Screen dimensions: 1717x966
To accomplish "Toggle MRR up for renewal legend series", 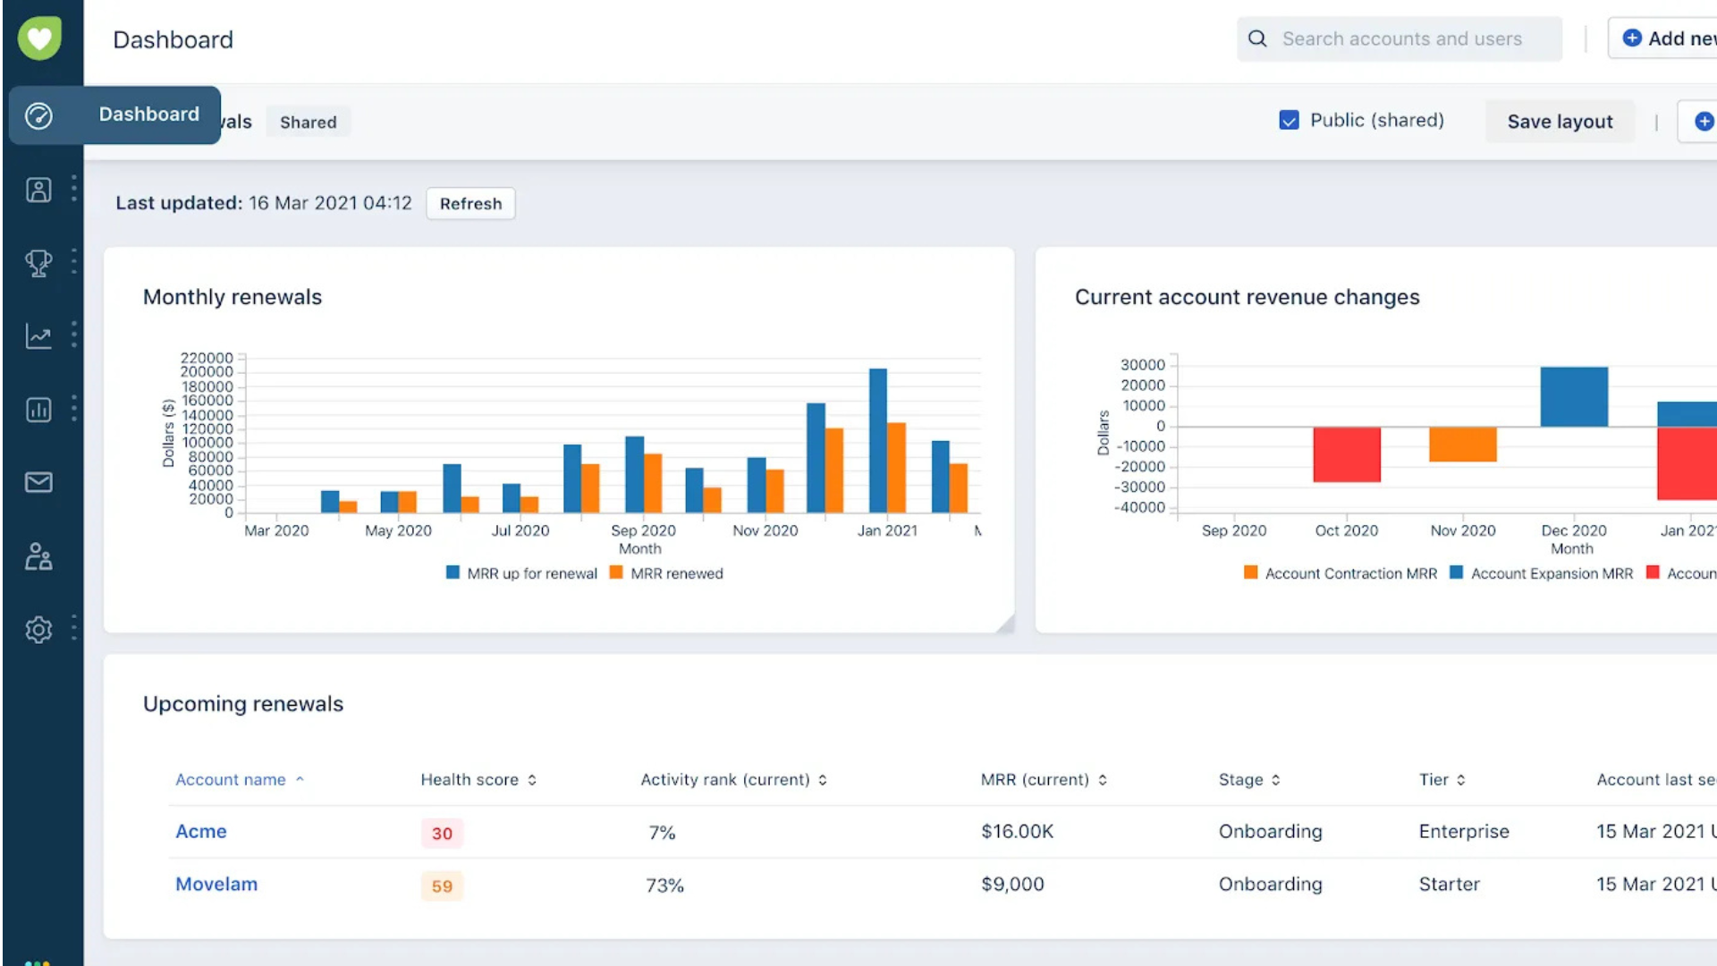I will (531, 573).
